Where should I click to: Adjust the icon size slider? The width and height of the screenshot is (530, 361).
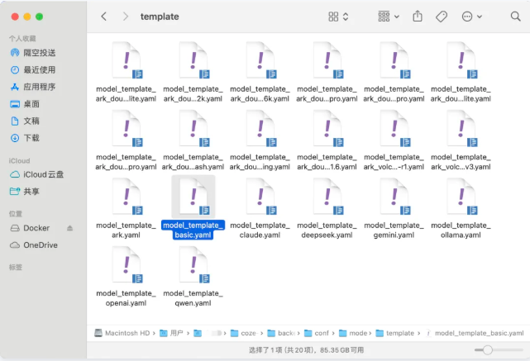488,350
